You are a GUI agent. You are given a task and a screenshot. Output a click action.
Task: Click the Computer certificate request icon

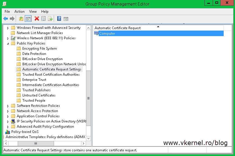[96, 34]
